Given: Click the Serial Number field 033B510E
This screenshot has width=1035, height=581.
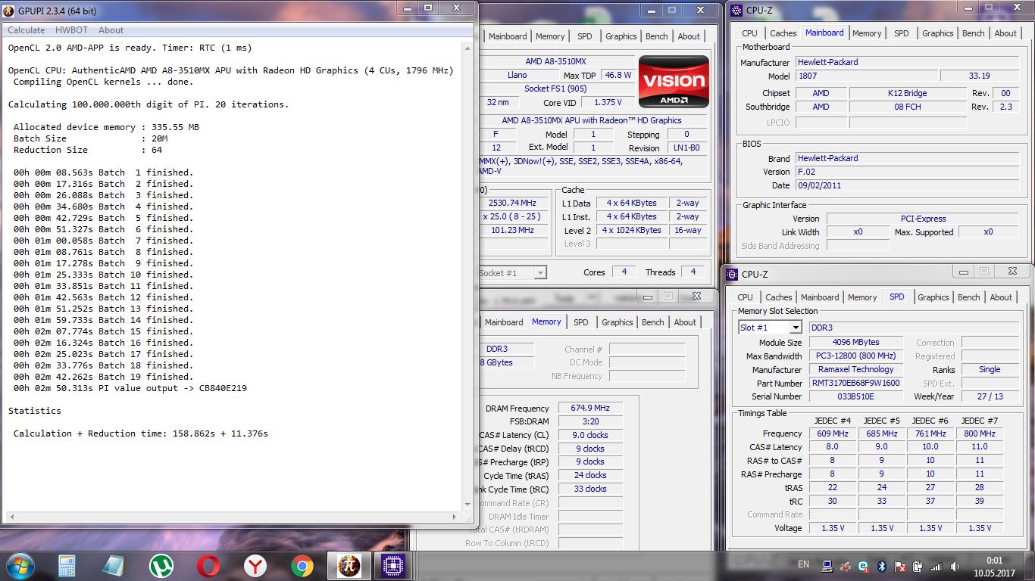Looking at the screenshot, I should [x=855, y=397].
